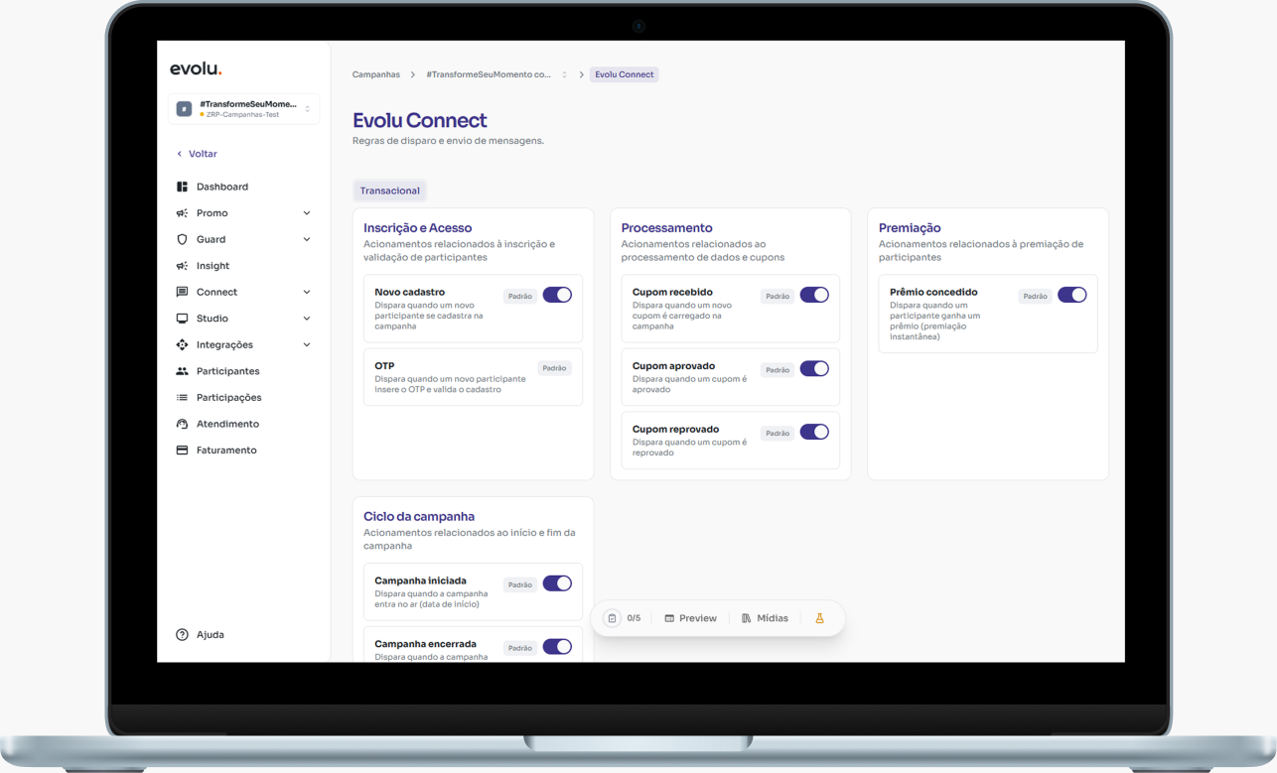The image size is (1277, 773).
Task: Open the breadcrumb campaign switcher dropdown
Action: tap(564, 74)
